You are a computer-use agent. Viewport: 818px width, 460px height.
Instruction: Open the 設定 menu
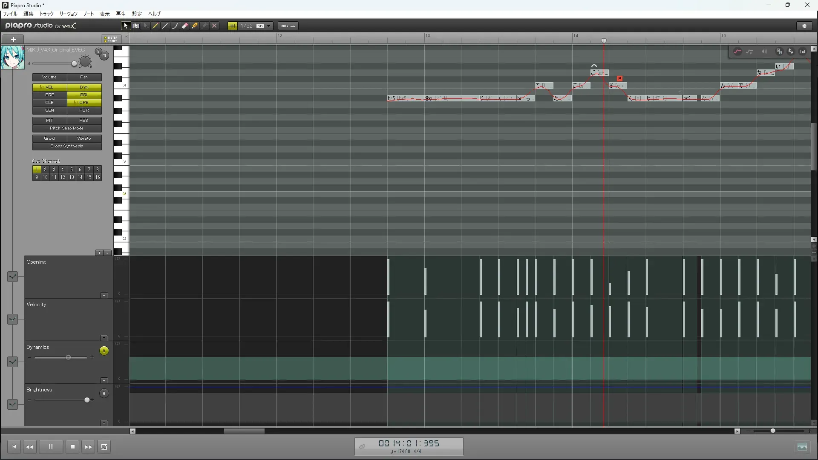pos(137,14)
